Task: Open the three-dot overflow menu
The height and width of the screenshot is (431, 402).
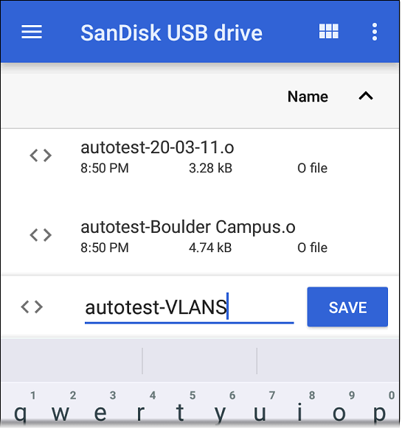Action: pos(374,32)
